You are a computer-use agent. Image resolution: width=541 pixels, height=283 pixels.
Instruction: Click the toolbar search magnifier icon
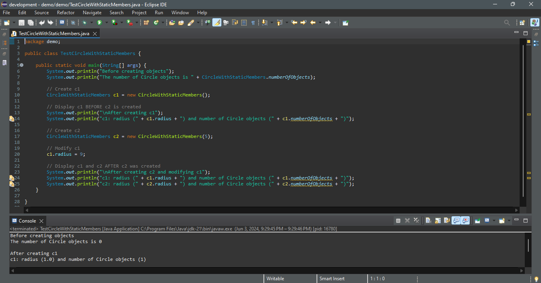[507, 23]
